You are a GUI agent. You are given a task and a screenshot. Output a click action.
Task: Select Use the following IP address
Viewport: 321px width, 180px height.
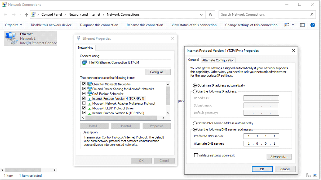(x=195, y=91)
